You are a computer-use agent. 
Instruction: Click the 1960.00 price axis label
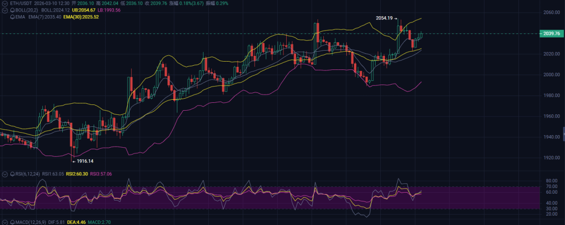(x=551, y=116)
